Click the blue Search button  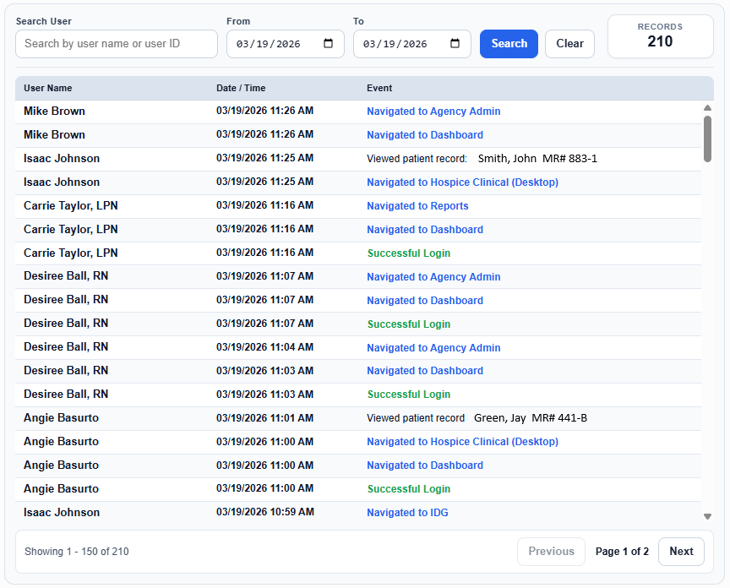[x=509, y=44]
